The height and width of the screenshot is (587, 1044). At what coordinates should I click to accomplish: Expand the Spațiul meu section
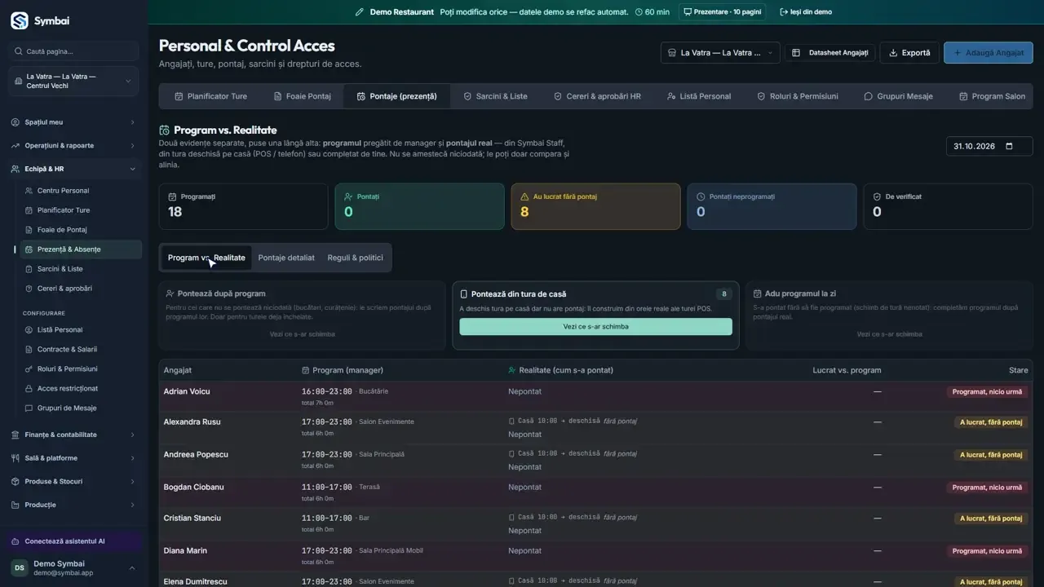(73, 122)
